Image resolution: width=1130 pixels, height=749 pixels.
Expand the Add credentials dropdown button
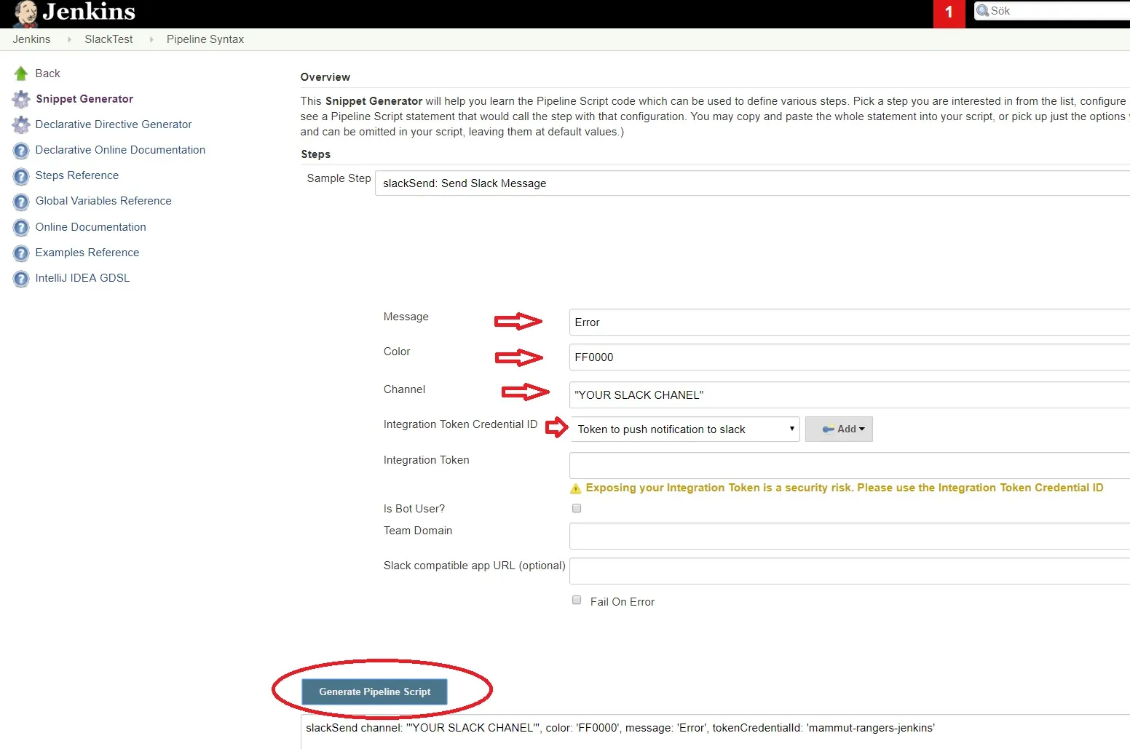[839, 429]
